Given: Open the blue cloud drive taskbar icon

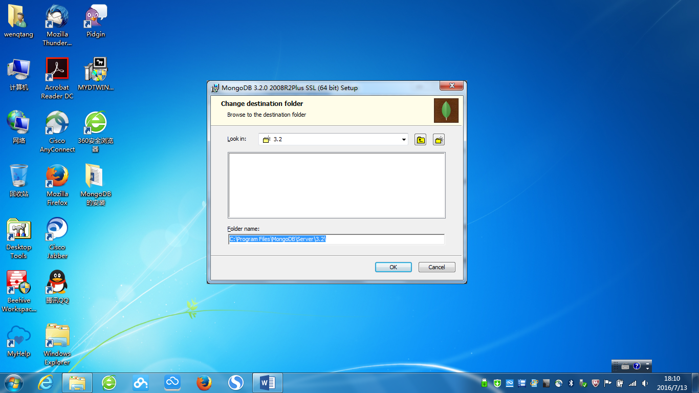Looking at the screenshot, I should tap(172, 383).
